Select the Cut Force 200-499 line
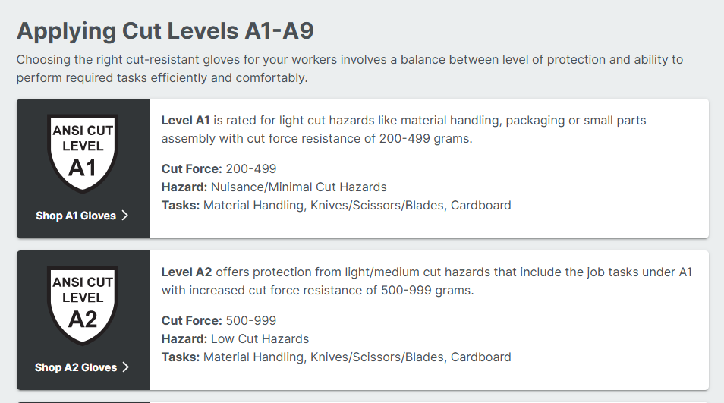This screenshot has height=403, width=724. pyautogui.click(x=219, y=168)
